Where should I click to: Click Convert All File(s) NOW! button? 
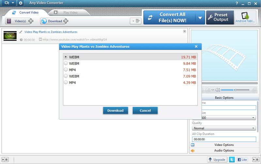pyautogui.click(x=169, y=18)
